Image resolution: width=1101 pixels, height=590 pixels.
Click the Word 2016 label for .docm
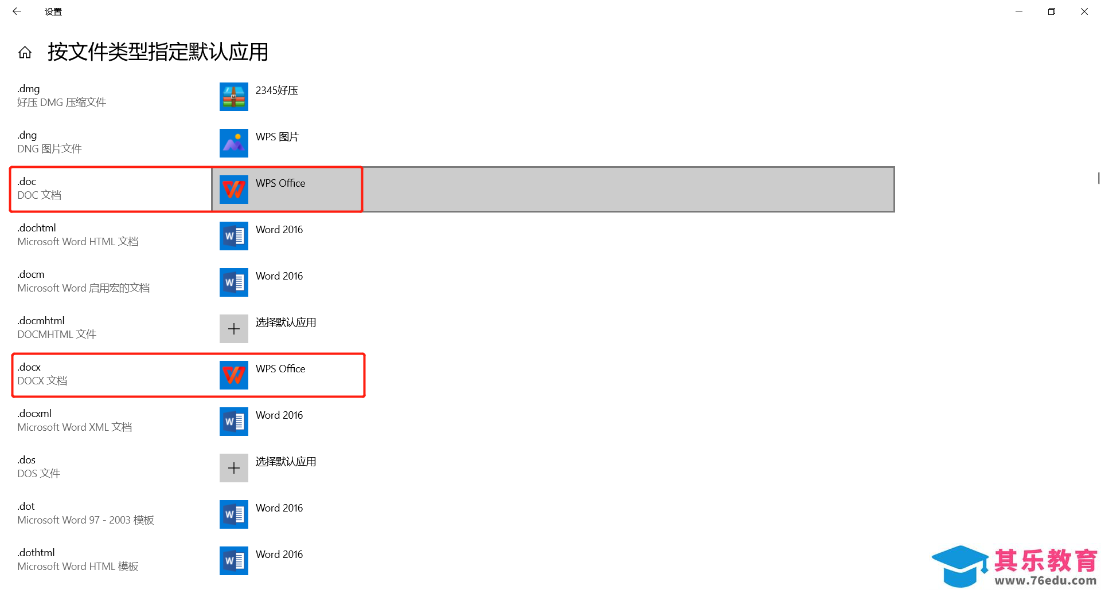279,276
